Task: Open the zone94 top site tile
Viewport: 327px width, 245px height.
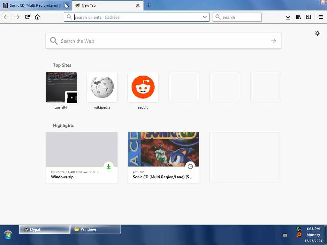Action: tap(61, 87)
